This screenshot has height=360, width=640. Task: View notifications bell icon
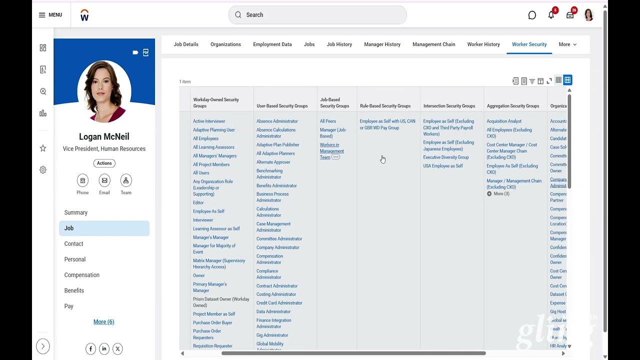[551, 15]
